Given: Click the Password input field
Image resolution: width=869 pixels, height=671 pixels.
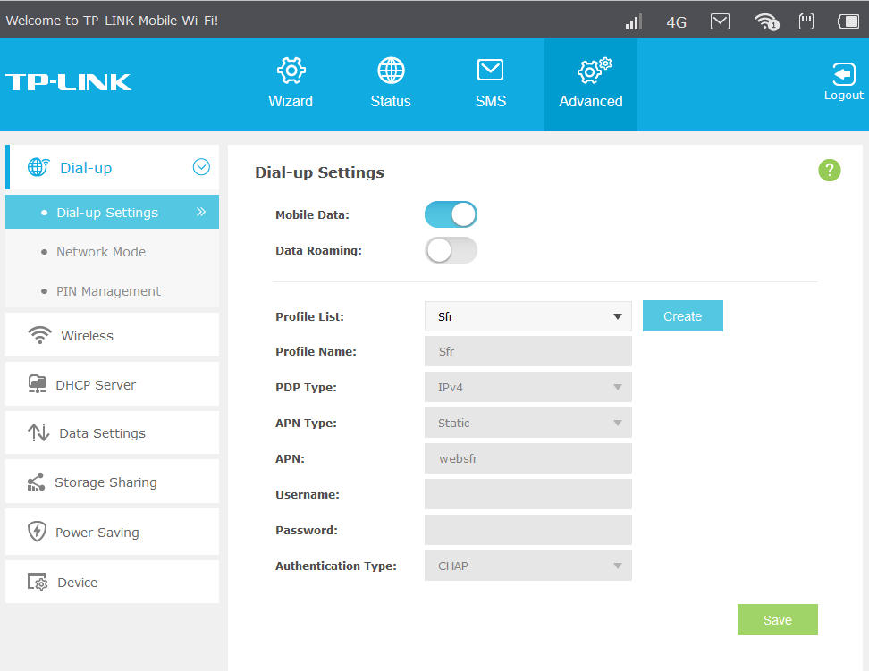Looking at the screenshot, I should click(x=527, y=530).
